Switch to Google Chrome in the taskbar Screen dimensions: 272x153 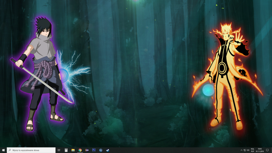pos(80,150)
